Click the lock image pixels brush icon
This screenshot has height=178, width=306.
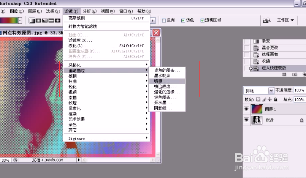point(264,99)
